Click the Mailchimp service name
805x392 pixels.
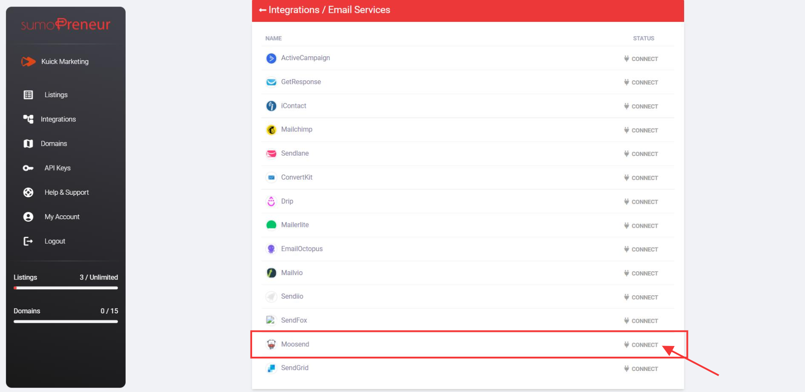(297, 129)
